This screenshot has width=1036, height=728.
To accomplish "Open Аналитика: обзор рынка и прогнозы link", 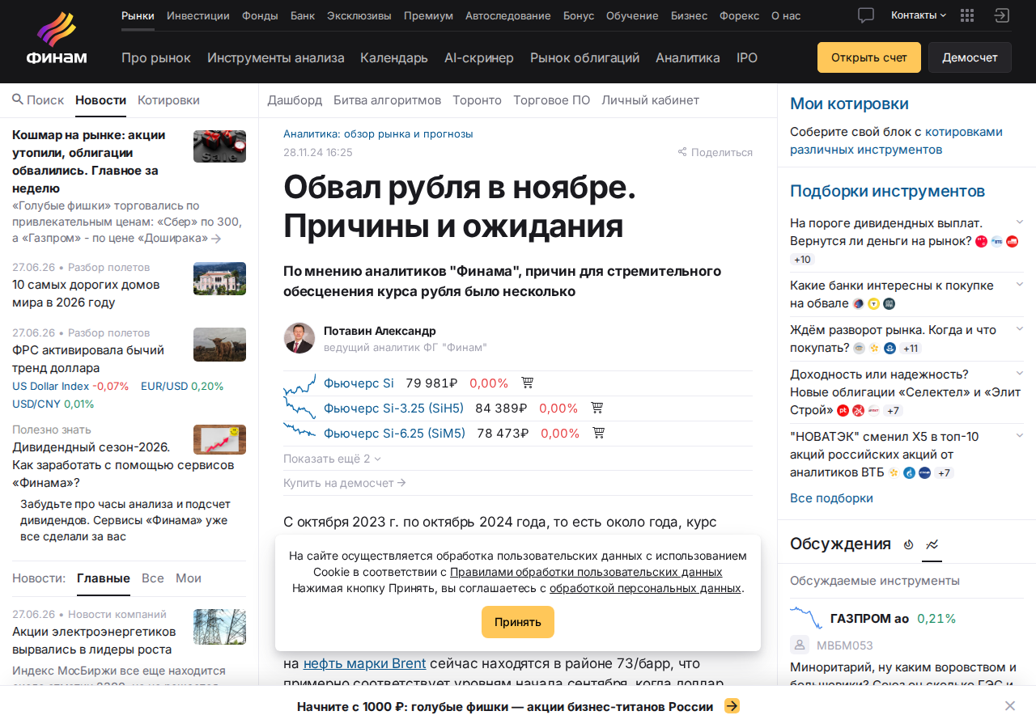I will pos(378,134).
